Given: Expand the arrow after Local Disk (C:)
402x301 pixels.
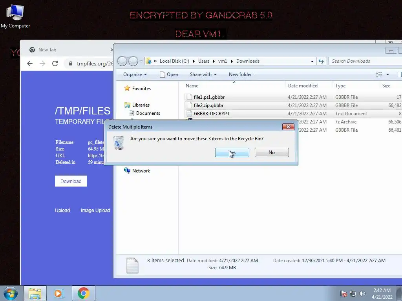Looking at the screenshot, I should (x=194, y=61).
